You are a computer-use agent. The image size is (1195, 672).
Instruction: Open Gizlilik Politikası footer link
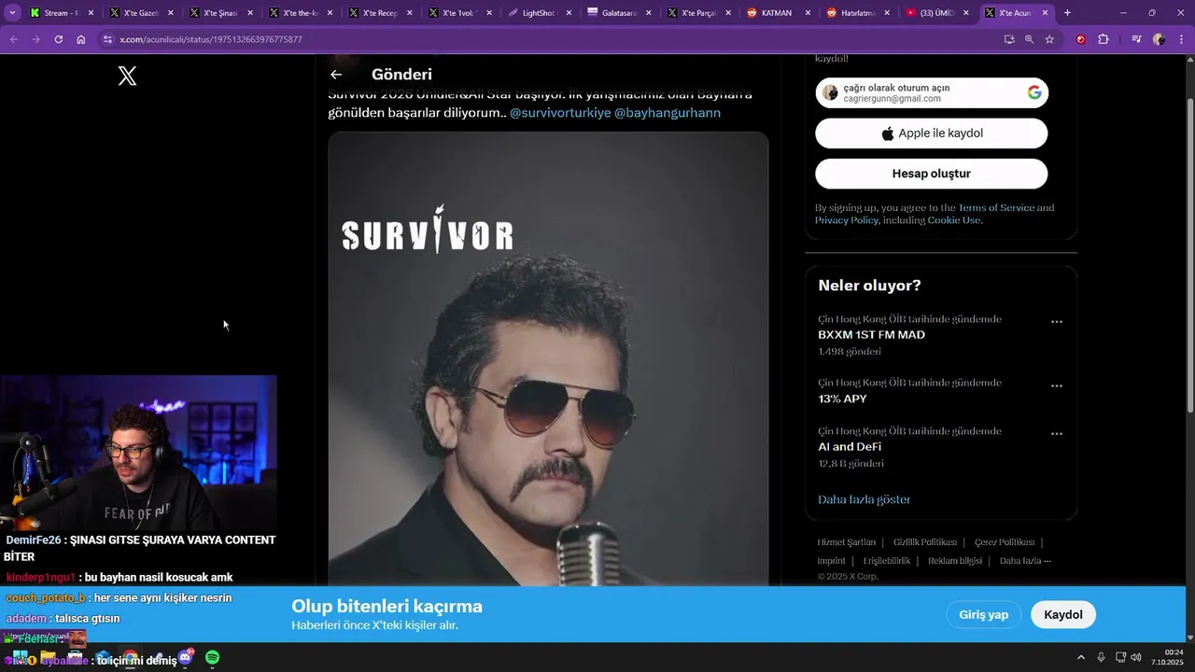925,542
